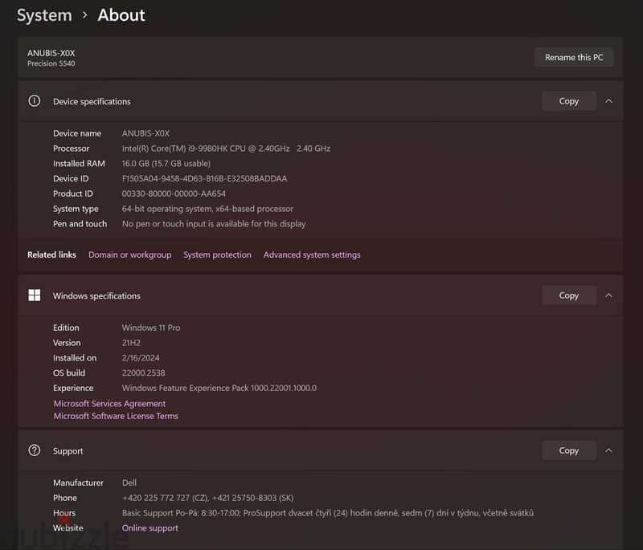Select the Support header text
The height and width of the screenshot is (550, 643).
(x=68, y=451)
